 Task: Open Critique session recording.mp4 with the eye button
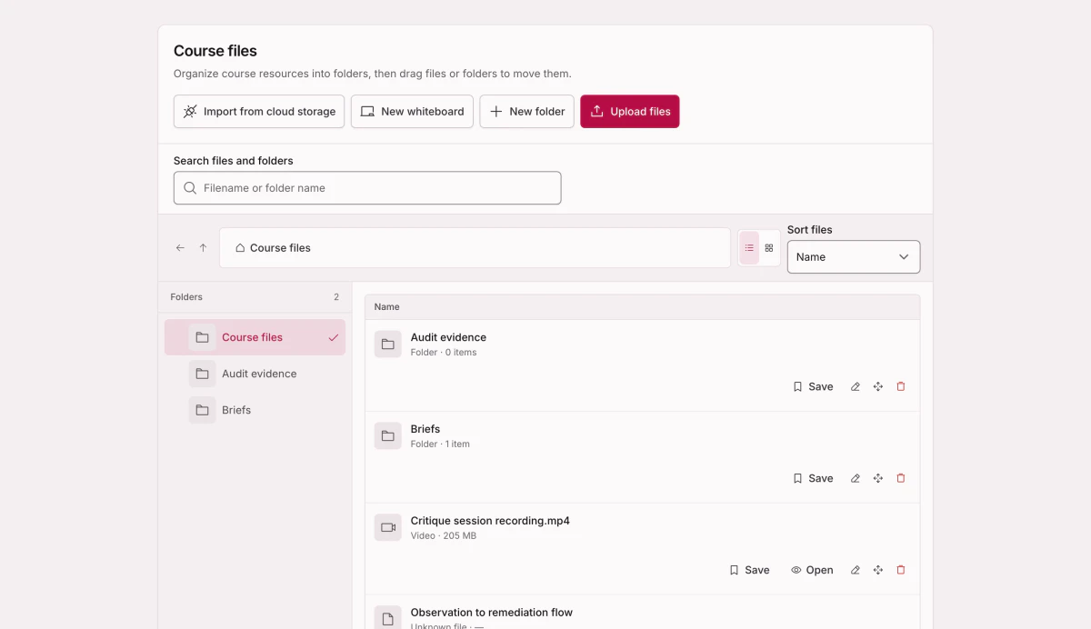click(x=812, y=570)
